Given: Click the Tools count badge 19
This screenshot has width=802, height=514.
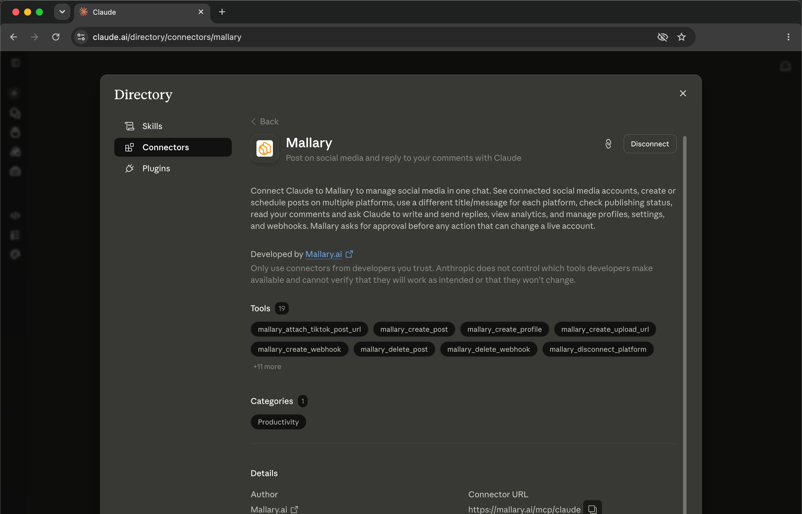Looking at the screenshot, I should (x=282, y=308).
